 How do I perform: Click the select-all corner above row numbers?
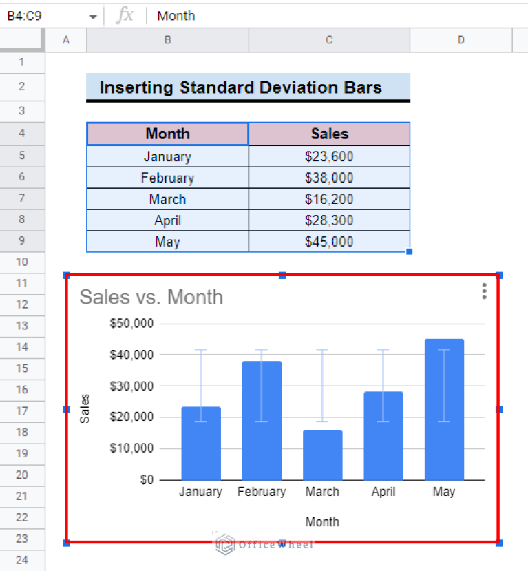pyautogui.click(x=21, y=39)
